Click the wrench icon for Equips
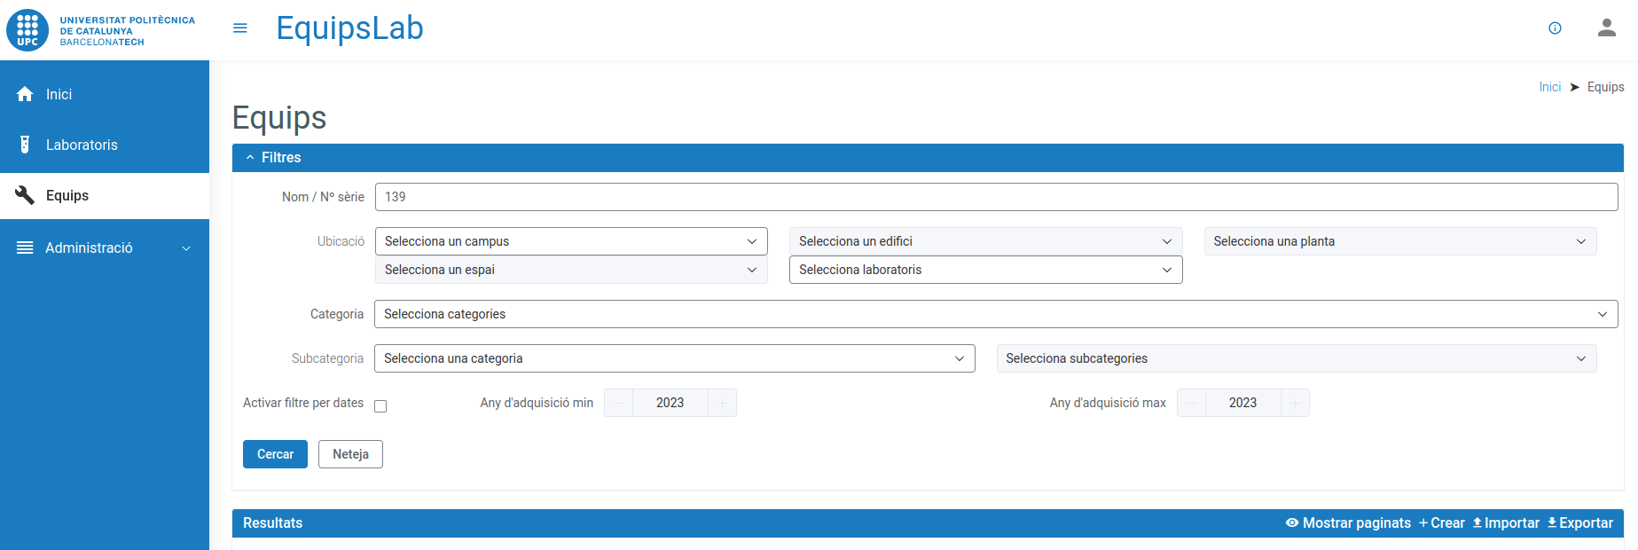Image resolution: width=1638 pixels, height=550 pixels. tap(25, 195)
